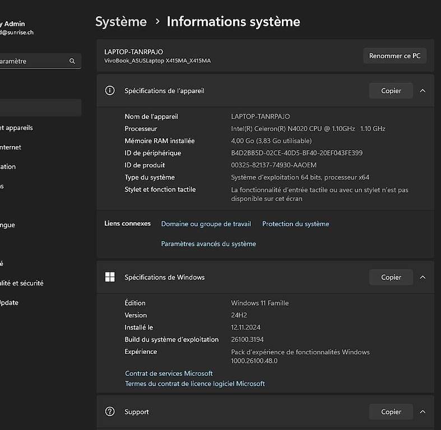Click Renommer ce PC button
This screenshot has width=441, height=430.
click(x=394, y=55)
